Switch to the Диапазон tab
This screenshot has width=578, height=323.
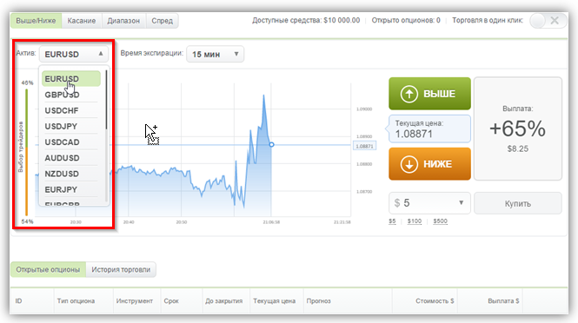tap(123, 21)
